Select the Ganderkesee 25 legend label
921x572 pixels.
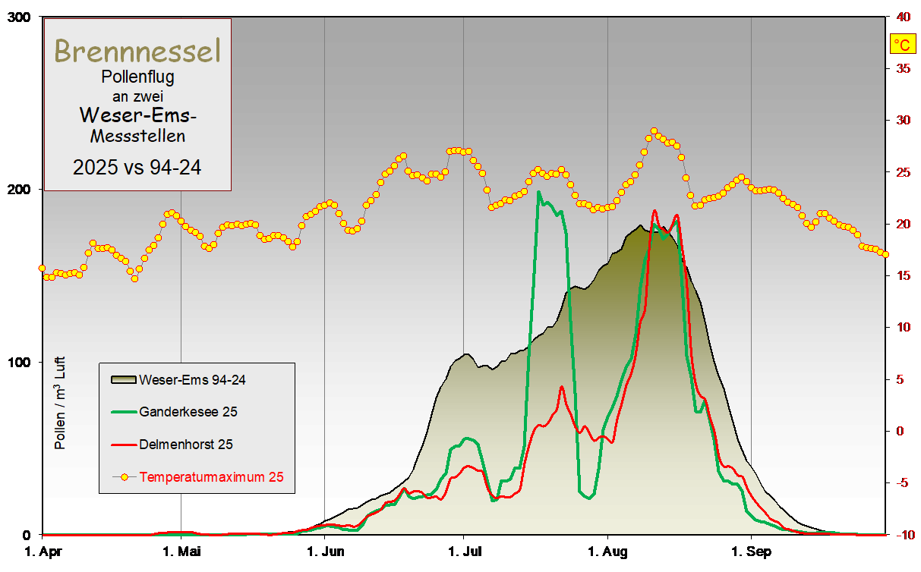click(188, 412)
